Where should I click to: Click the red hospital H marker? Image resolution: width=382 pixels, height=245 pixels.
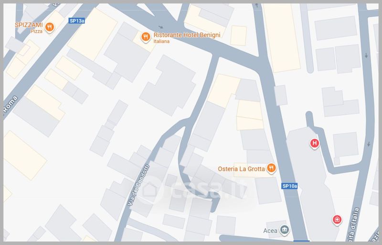315,143
